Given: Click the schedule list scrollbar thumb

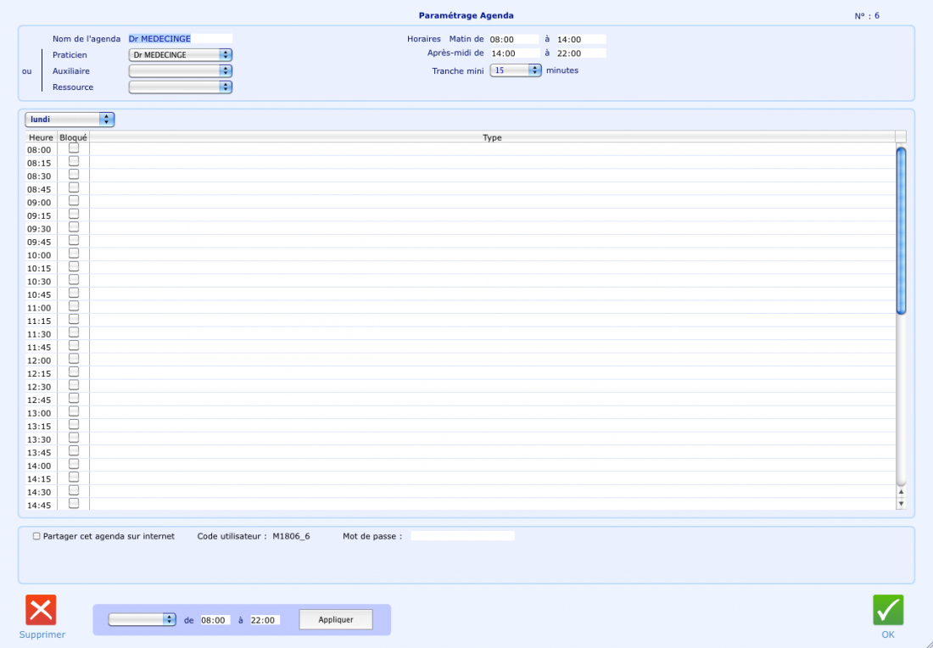Looking at the screenshot, I should (901, 231).
